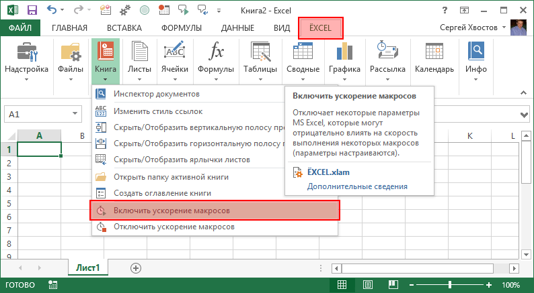The height and width of the screenshot is (293, 534).
Task: Choose Включить ускорение макросов
Action: [215, 211]
